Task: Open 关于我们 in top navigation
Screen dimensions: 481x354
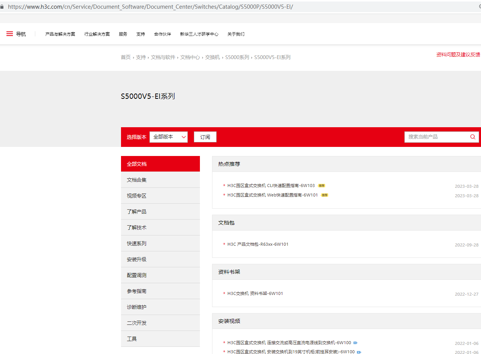Action: tap(236, 34)
